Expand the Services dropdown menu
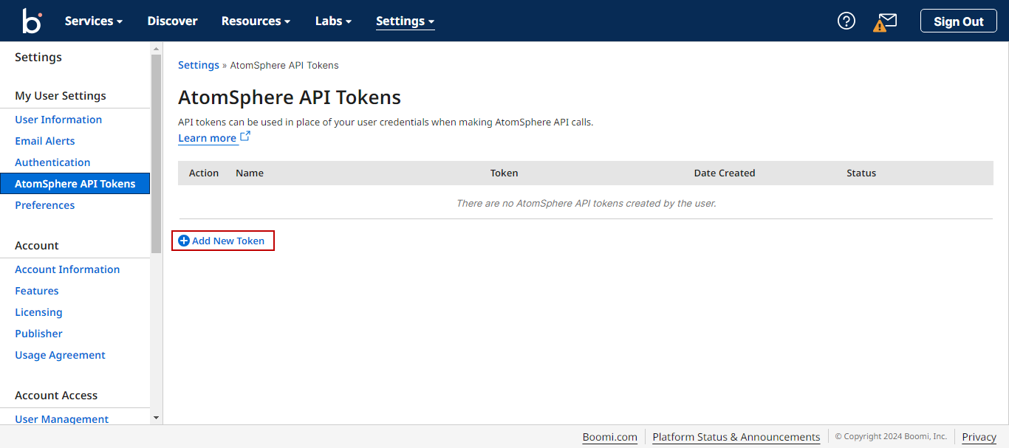The image size is (1009, 448). tap(94, 21)
